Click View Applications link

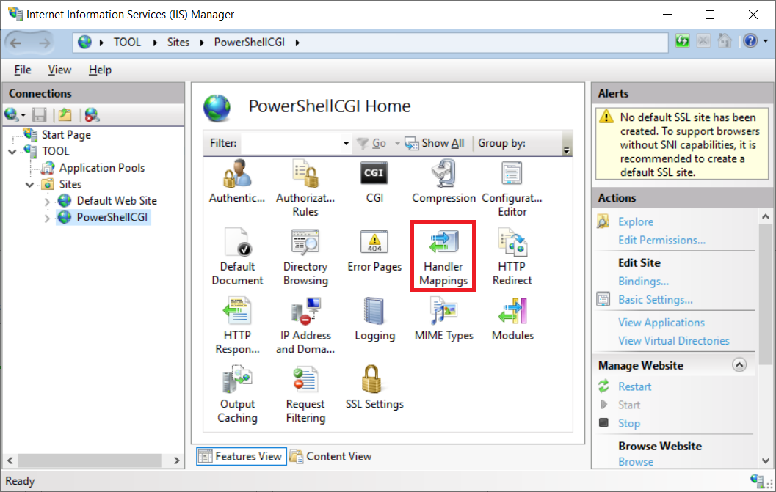(661, 323)
